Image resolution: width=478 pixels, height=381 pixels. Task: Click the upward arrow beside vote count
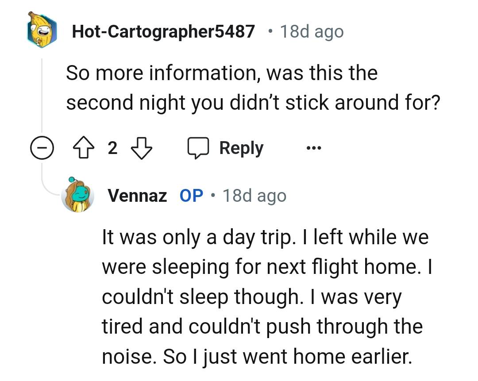pos(84,148)
